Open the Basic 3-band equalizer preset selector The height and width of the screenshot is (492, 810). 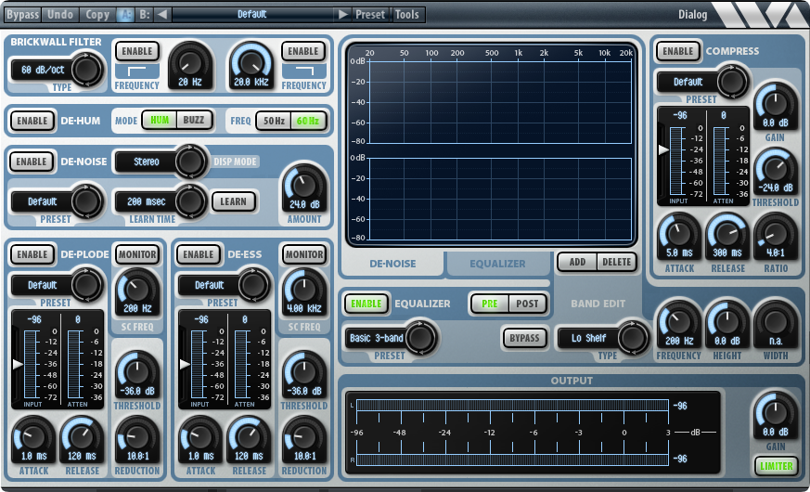[391, 338]
